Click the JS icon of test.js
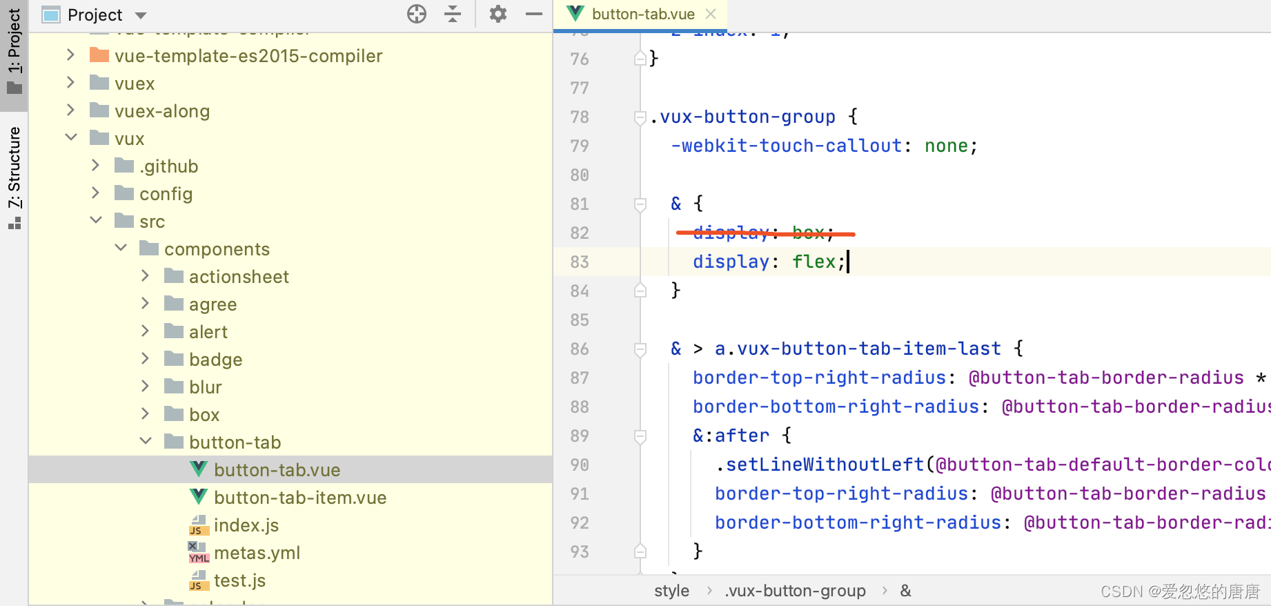This screenshot has width=1271, height=606. pyautogui.click(x=199, y=580)
